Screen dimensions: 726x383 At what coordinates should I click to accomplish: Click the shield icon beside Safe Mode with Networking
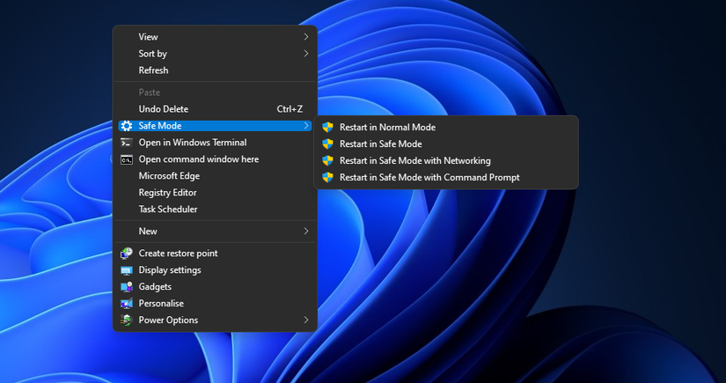point(328,161)
